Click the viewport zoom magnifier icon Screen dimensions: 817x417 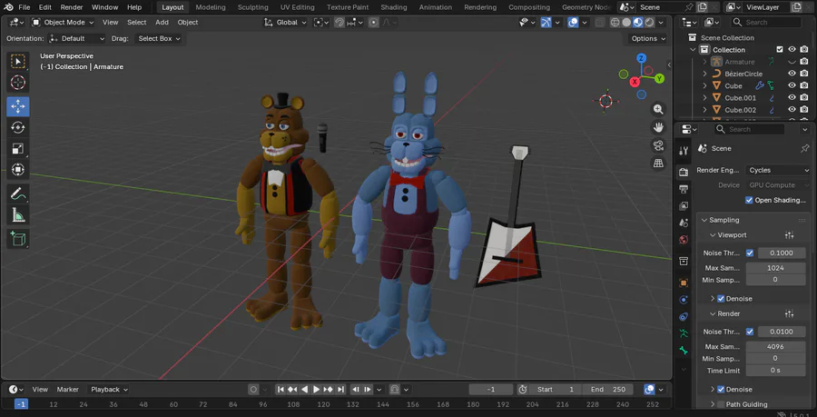tap(659, 109)
